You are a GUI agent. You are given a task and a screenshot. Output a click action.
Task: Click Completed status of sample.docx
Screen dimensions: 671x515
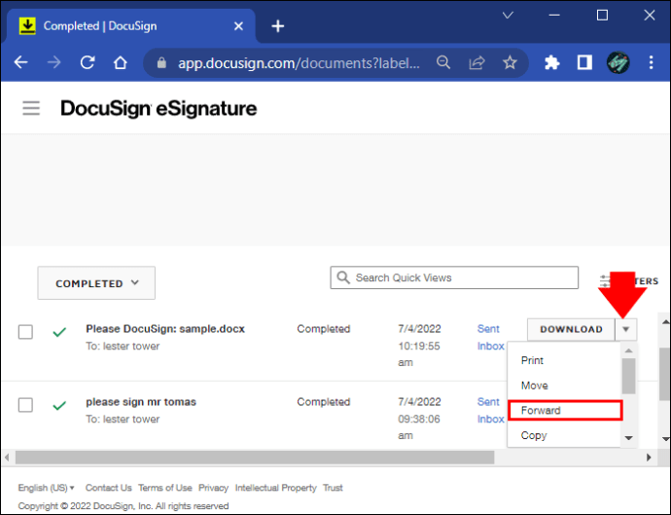324,329
